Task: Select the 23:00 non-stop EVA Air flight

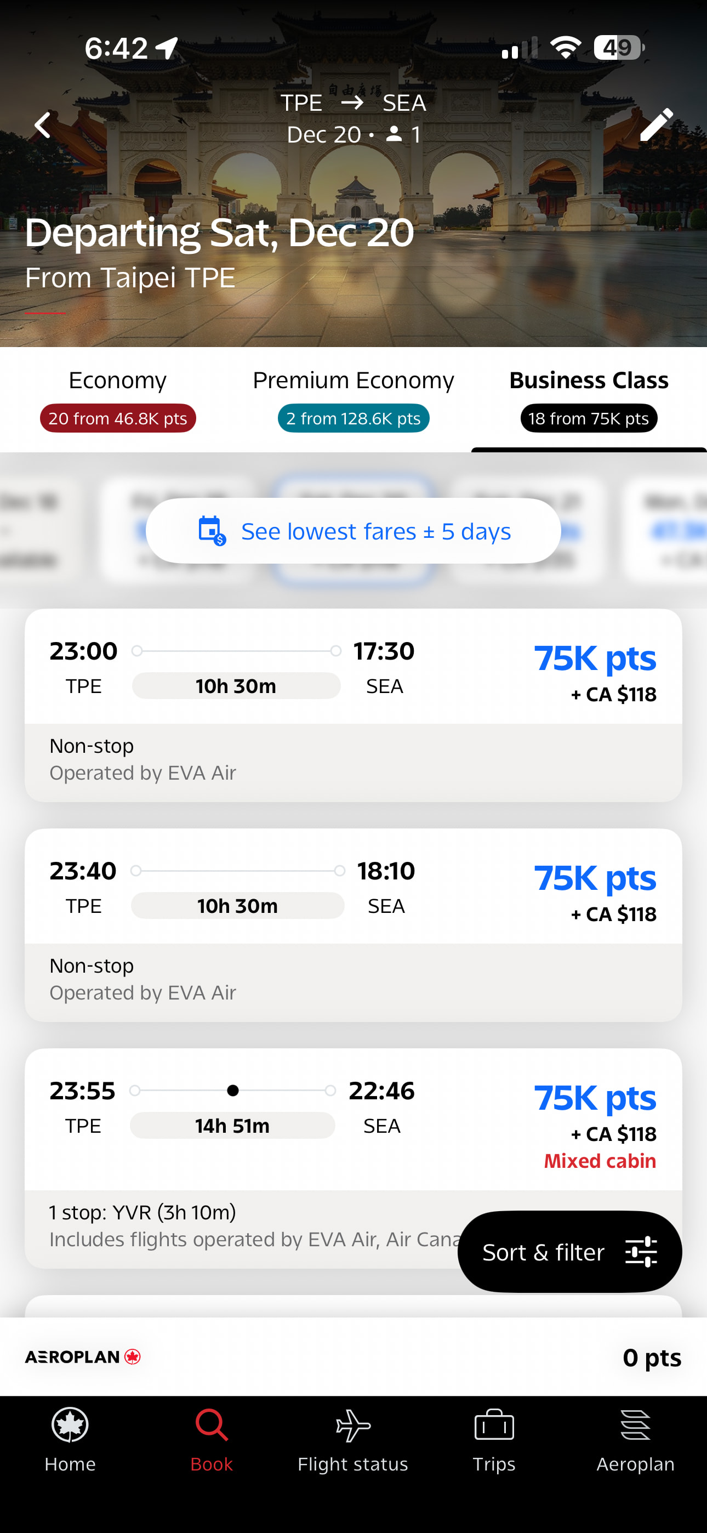Action: pos(353,705)
